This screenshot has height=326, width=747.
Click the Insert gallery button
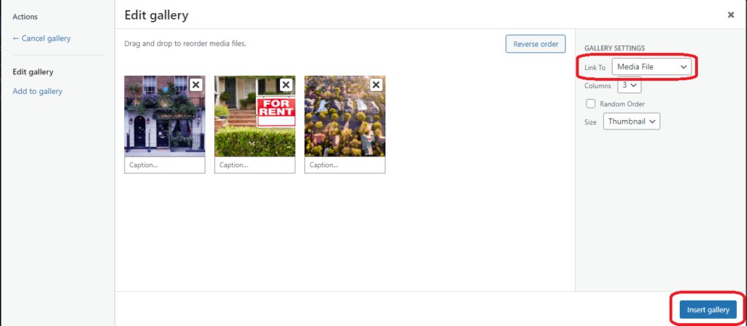click(708, 310)
